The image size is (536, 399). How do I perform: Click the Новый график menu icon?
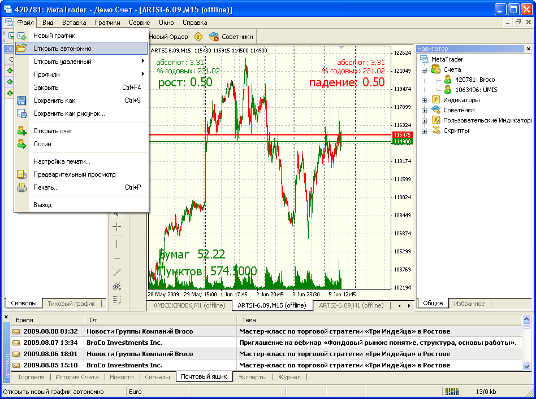click(x=21, y=36)
